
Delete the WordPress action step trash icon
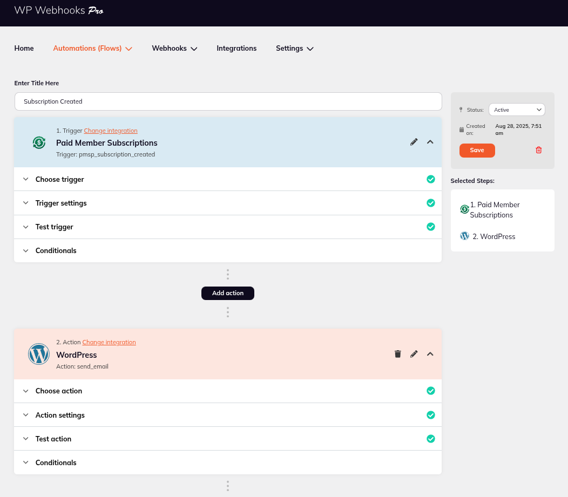point(397,353)
